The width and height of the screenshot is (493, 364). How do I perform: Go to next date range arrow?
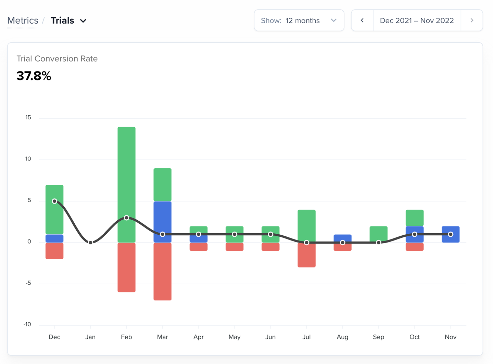tap(472, 21)
